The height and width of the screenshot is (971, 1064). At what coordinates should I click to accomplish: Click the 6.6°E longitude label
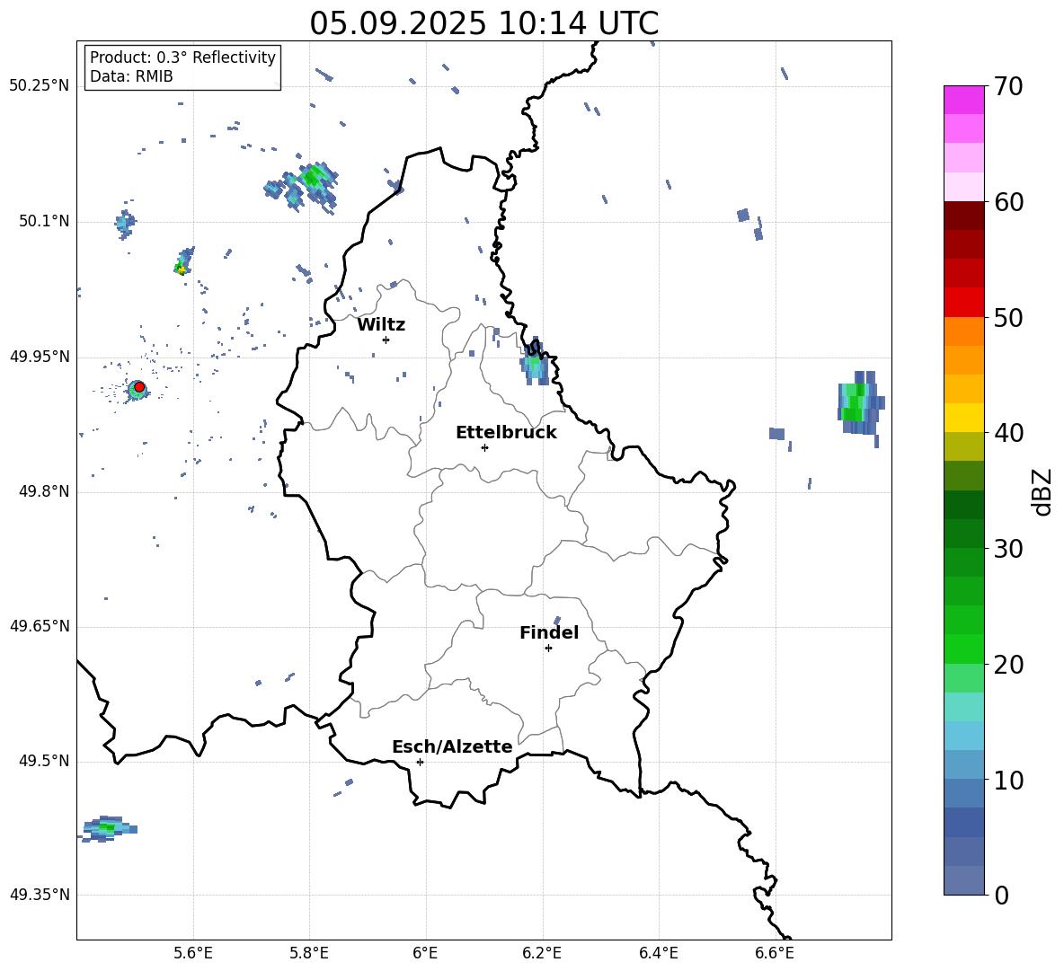pyautogui.click(x=775, y=953)
